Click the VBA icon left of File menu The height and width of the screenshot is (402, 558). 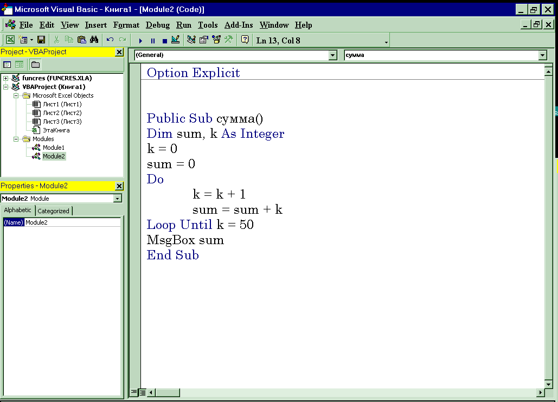pos(10,24)
